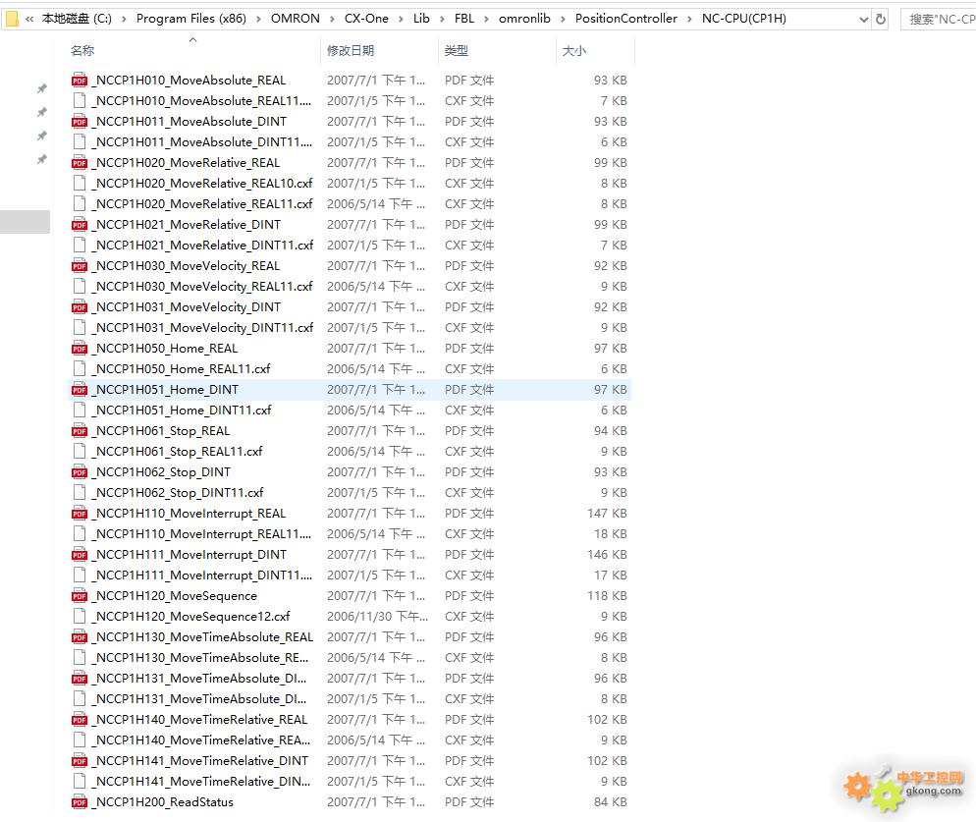Click the NC-CPU(CP1H) breadcrumb segment
The height and width of the screenshot is (822, 976).
click(x=744, y=19)
